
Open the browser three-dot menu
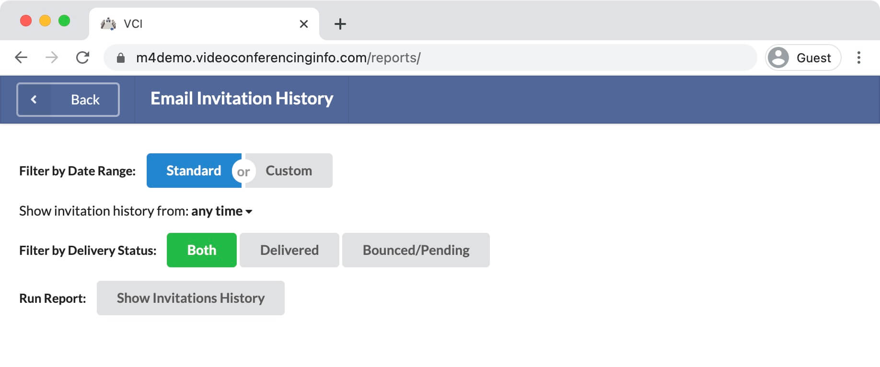(x=858, y=57)
